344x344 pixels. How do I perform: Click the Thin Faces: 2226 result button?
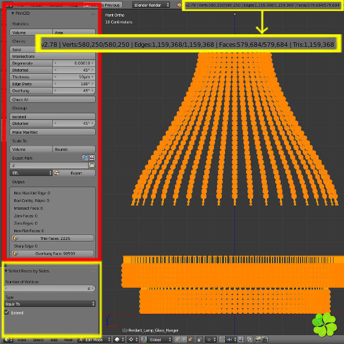(x=52, y=238)
